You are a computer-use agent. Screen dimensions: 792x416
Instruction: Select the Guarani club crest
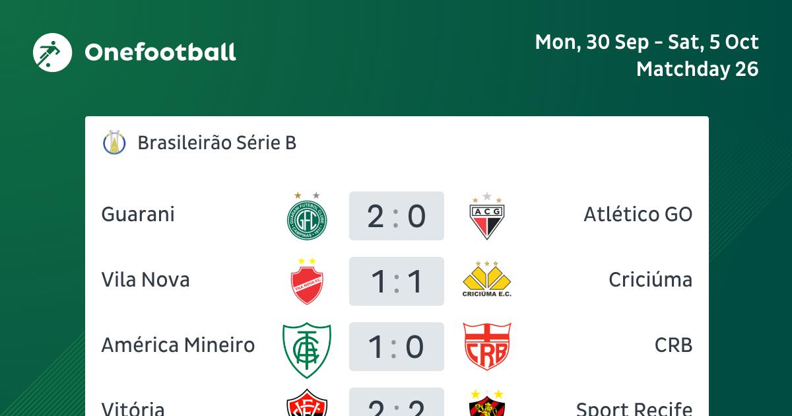307,217
